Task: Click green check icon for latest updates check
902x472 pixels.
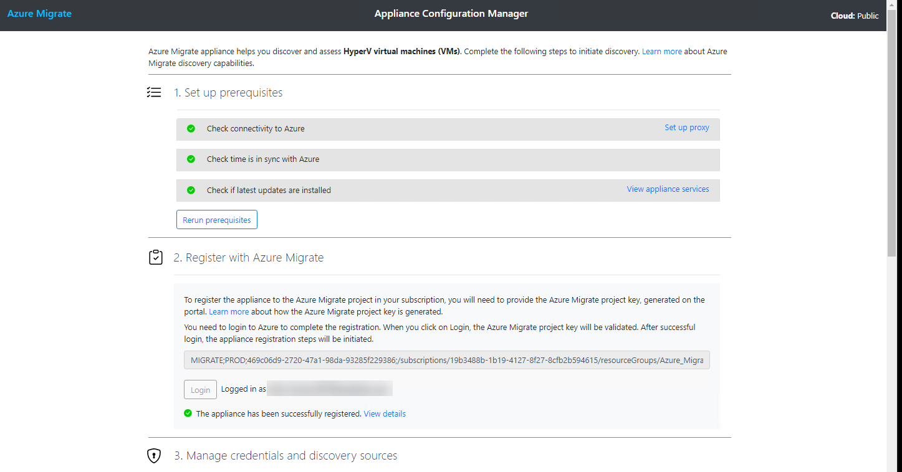Action: (x=191, y=190)
